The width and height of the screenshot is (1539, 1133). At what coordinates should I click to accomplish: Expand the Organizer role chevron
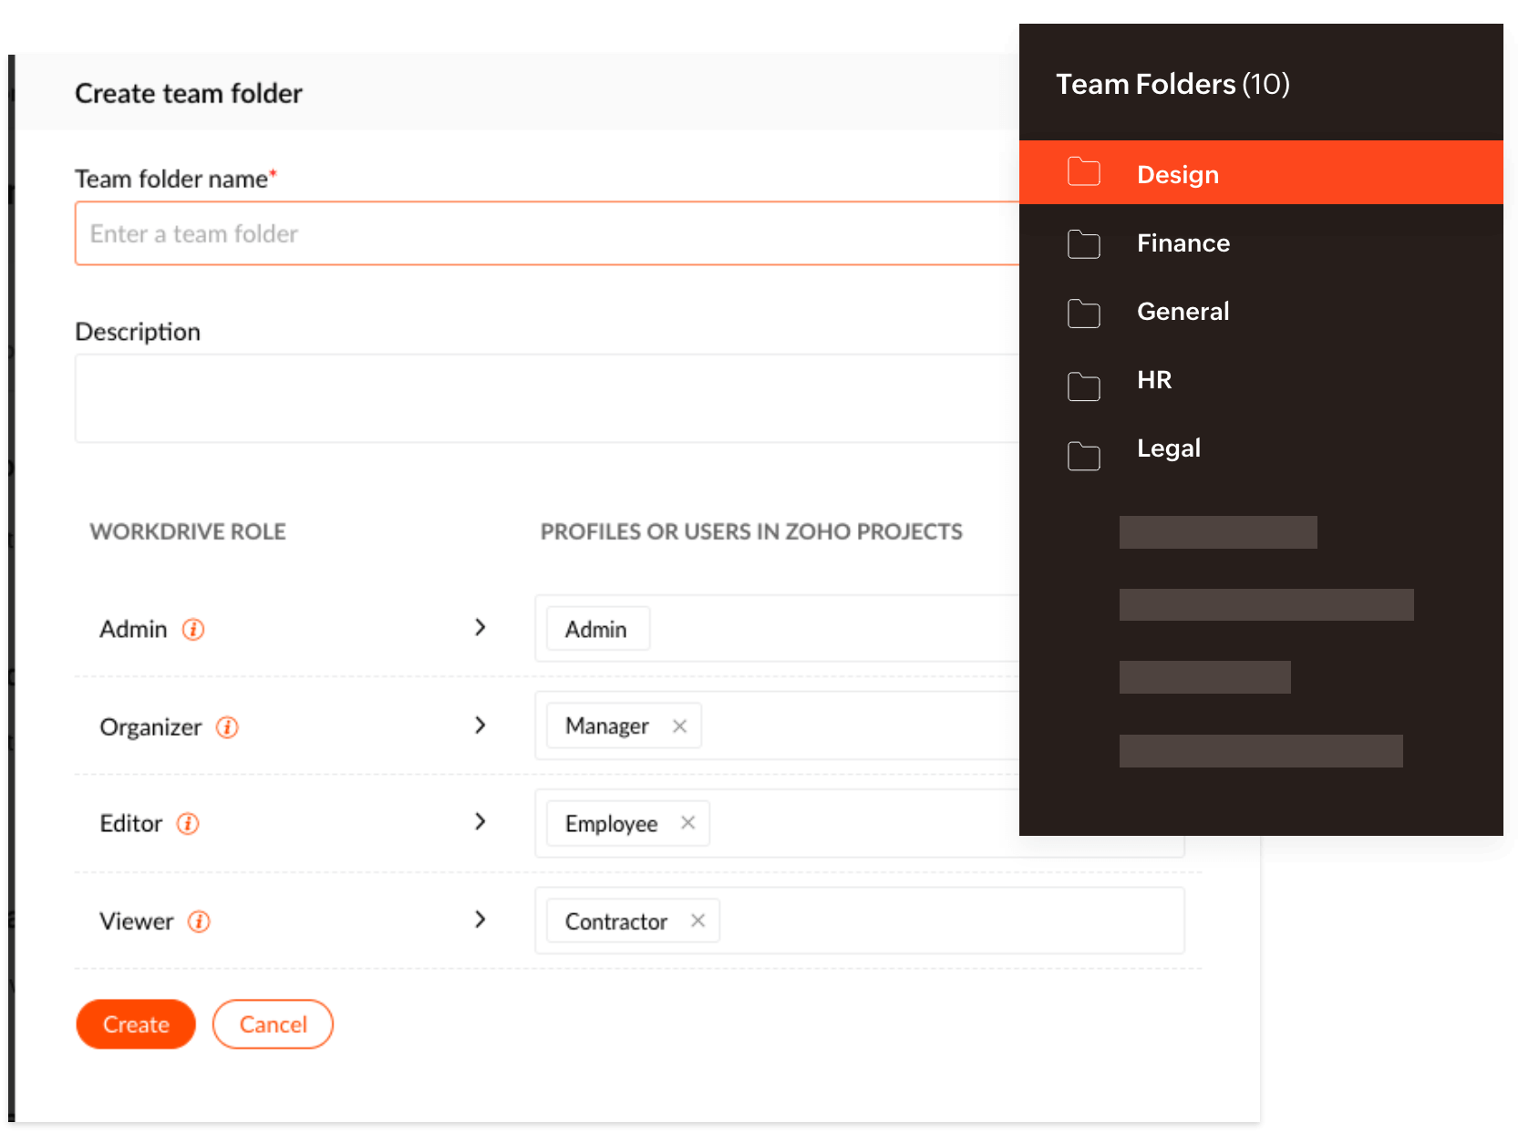pos(480,725)
